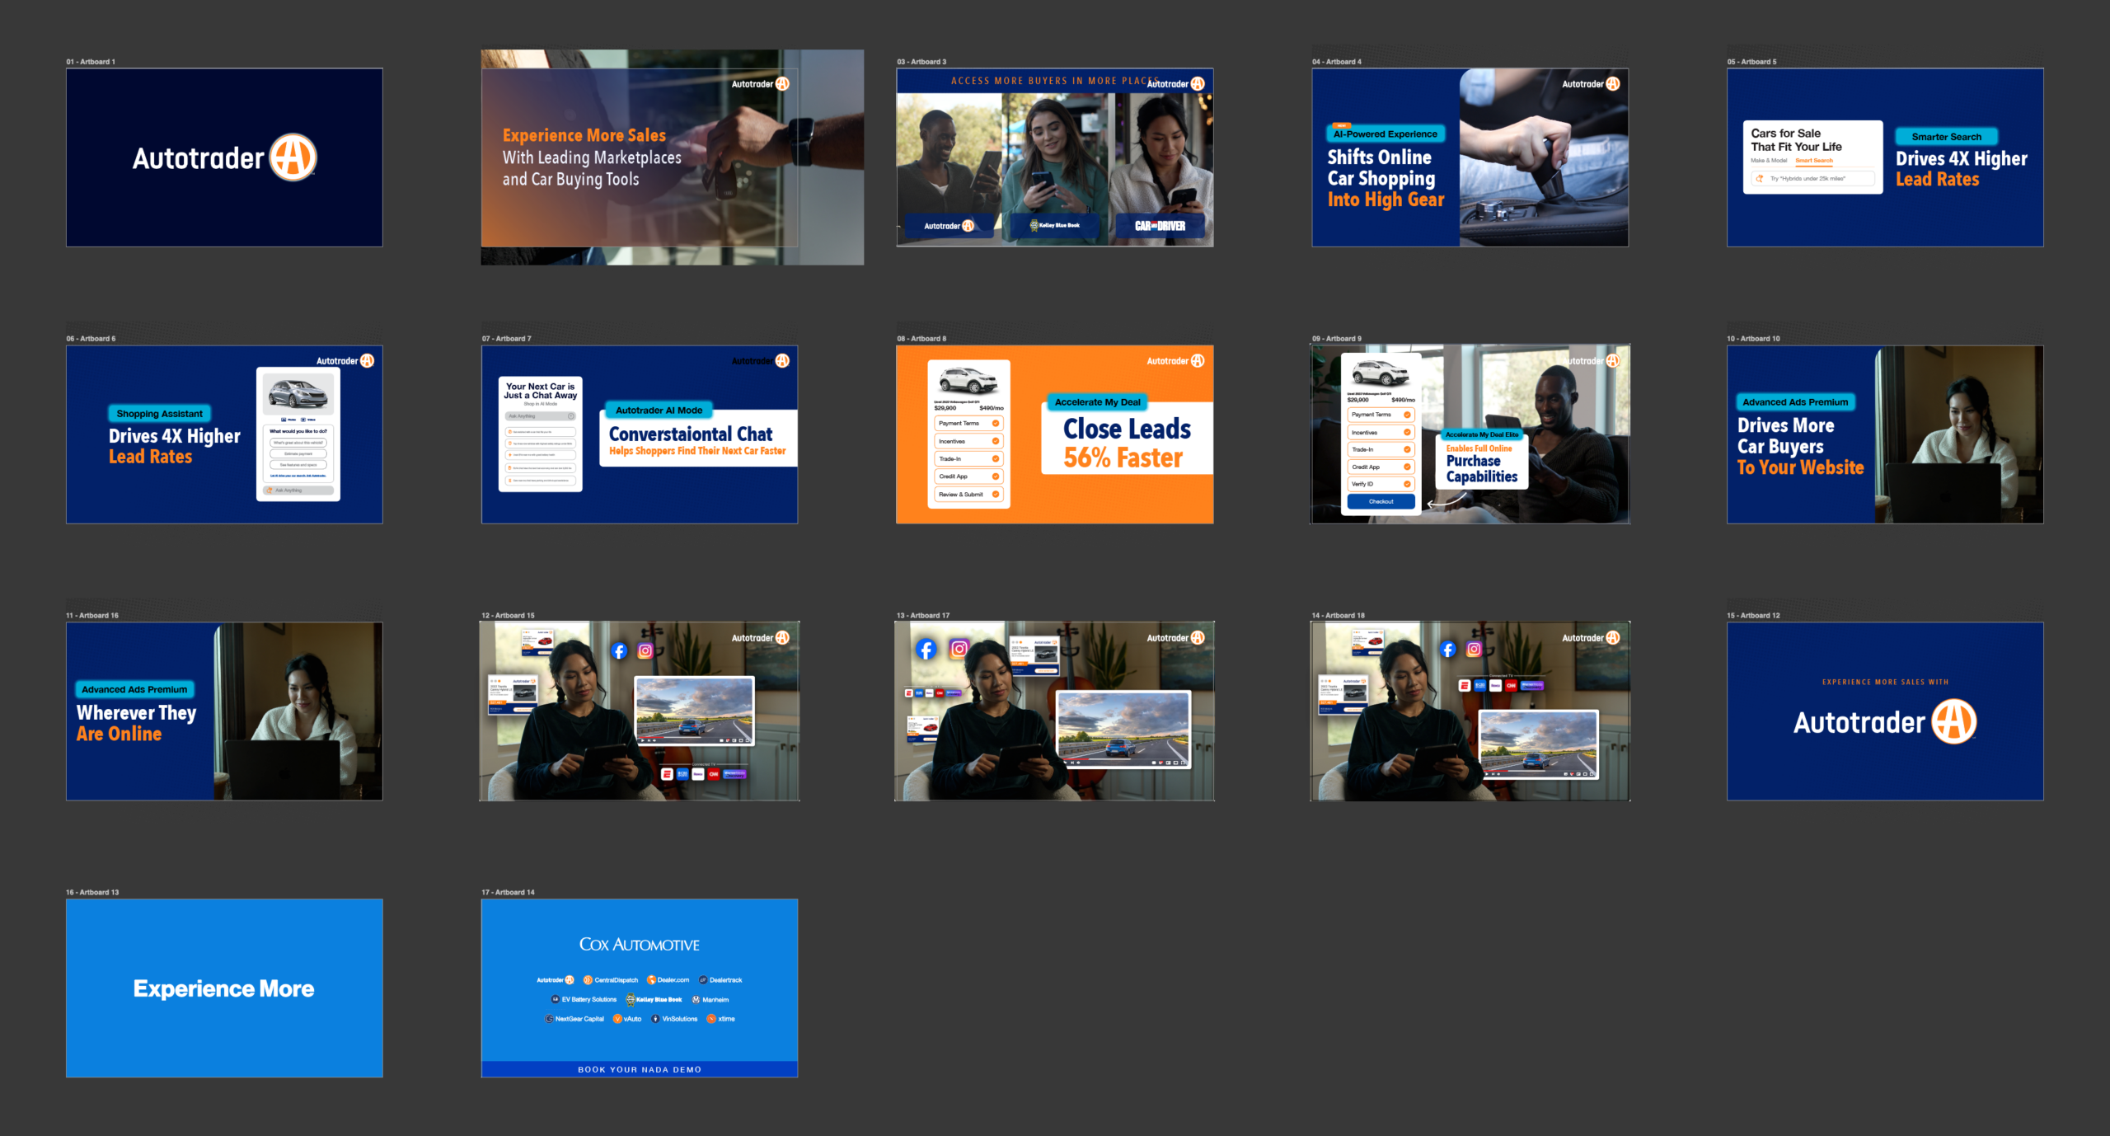Select the Car and Driver badge

pyautogui.click(x=1160, y=226)
